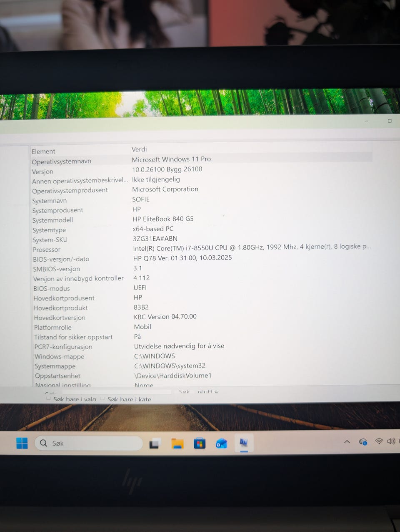This screenshot has height=532, width=400.
Task: Click the value '\Device\HarddiskVolume1'
Action: pos(173,376)
